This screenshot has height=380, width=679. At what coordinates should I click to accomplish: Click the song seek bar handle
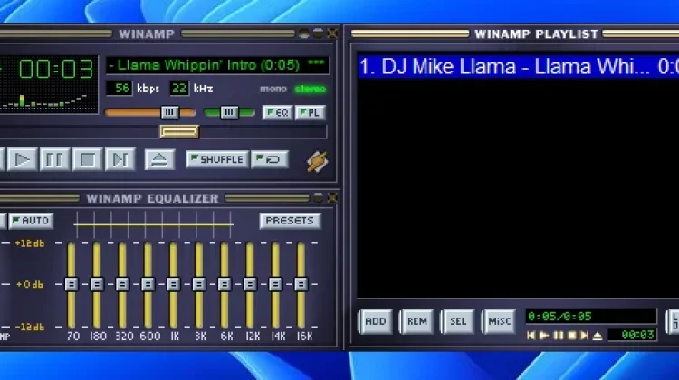pyautogui.click(x=179, y=131)
